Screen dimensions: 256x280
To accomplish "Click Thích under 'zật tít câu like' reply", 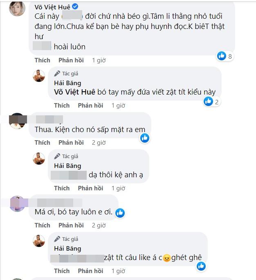I will tap(62, 271).
